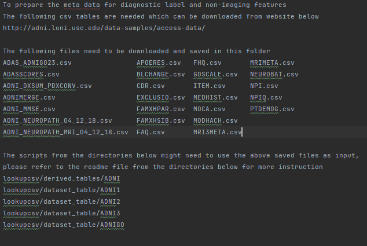
Task: Click on ADNIMERGE.csv filename
Action: point(29,98)
